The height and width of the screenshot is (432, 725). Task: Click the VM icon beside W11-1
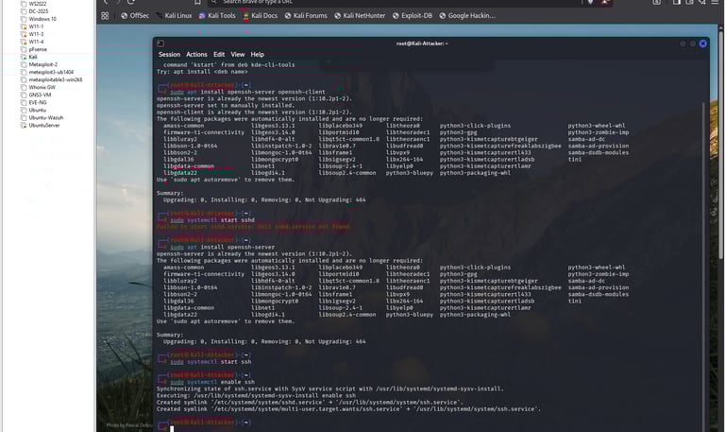tap(24, 26)
